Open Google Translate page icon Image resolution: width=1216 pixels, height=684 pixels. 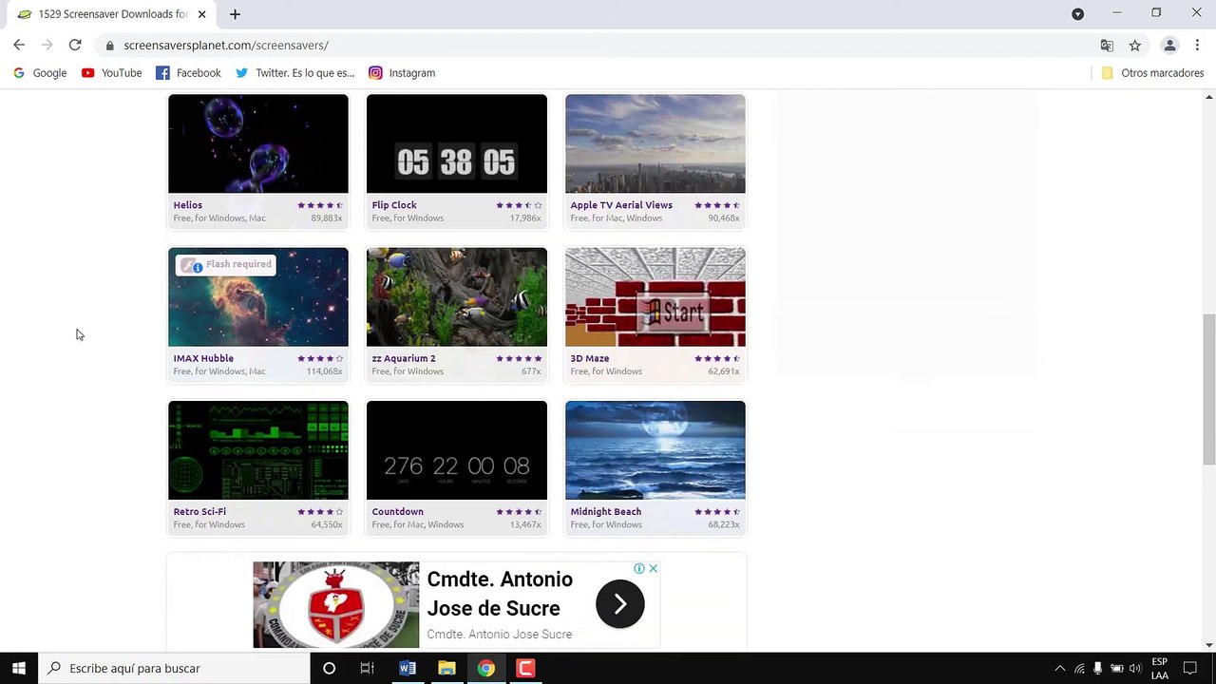click(x=1107, y=45)
